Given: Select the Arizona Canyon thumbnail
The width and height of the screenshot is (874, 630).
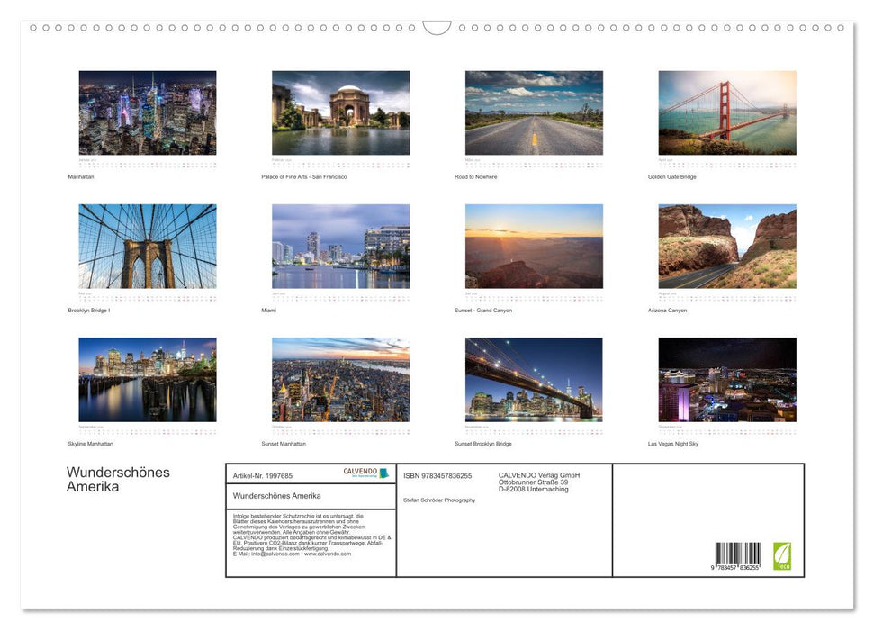Looking at the screenshot, I should 725,245.
